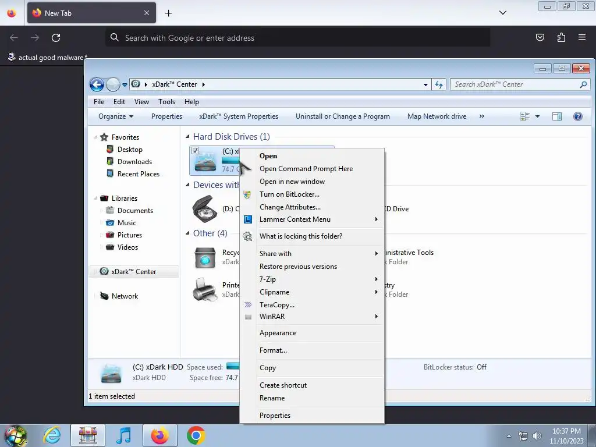
Task: Click the change view icon
Action: [525, 116]
